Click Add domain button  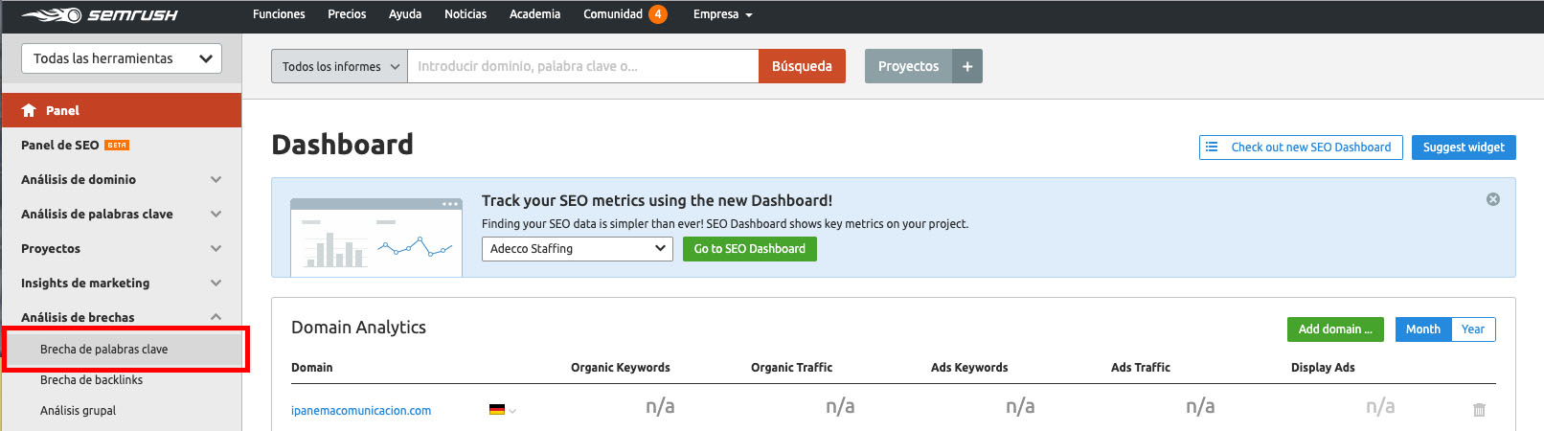[x=1335, y=329]
